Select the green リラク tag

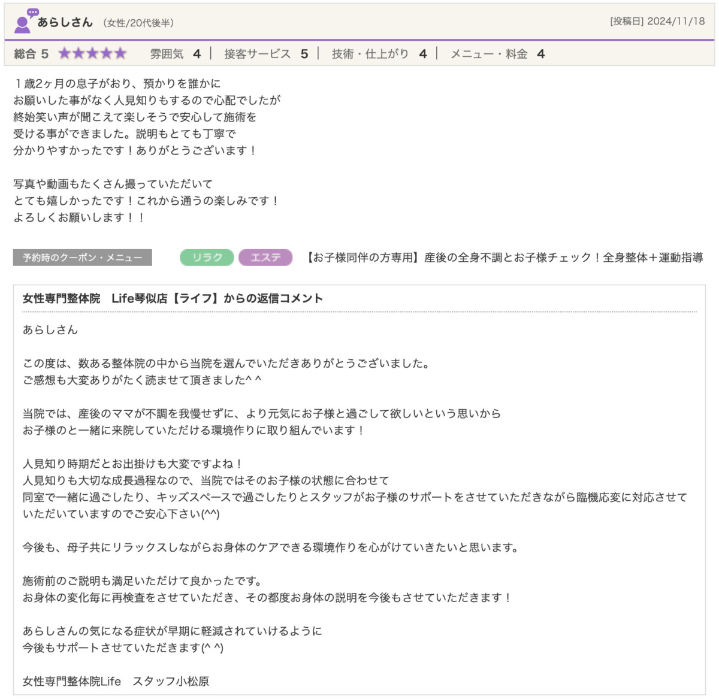[x=207, y=258]
